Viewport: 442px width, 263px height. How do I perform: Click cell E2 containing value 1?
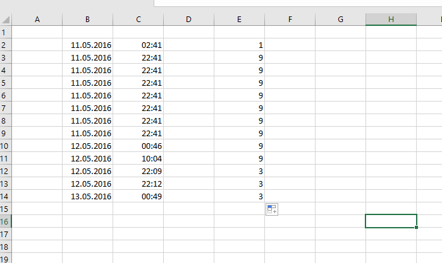pos(239,45)
